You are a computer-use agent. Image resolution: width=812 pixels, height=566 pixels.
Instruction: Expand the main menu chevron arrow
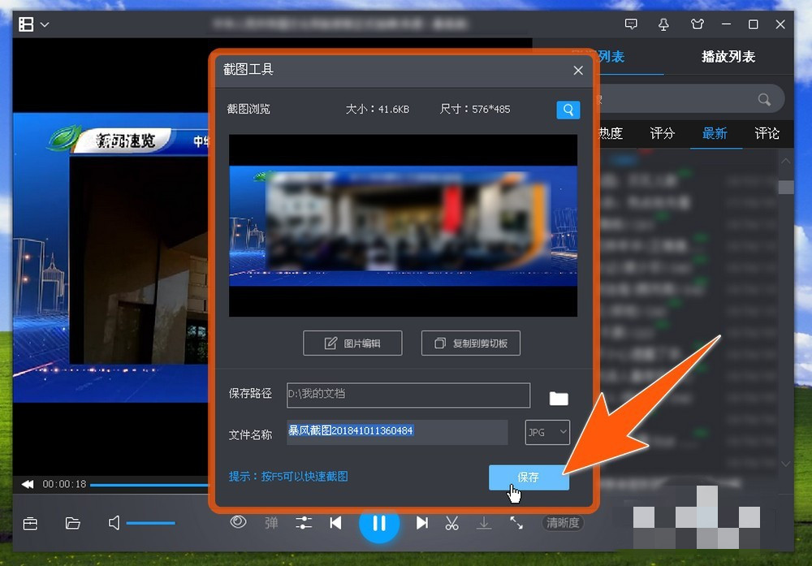[x=45, y=24]
